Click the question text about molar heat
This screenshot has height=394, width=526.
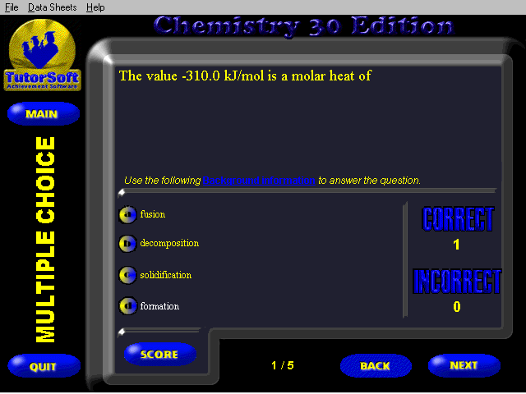point(245,76)
